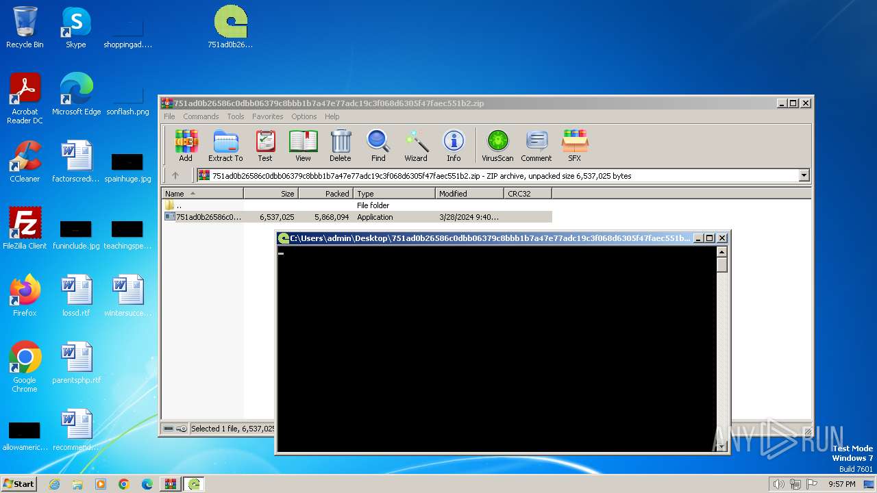
Task: Open the Commands menu
Action: (x=201, y=116)
